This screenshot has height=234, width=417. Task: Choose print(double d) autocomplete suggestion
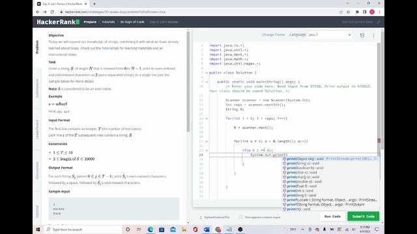[330, 182]
